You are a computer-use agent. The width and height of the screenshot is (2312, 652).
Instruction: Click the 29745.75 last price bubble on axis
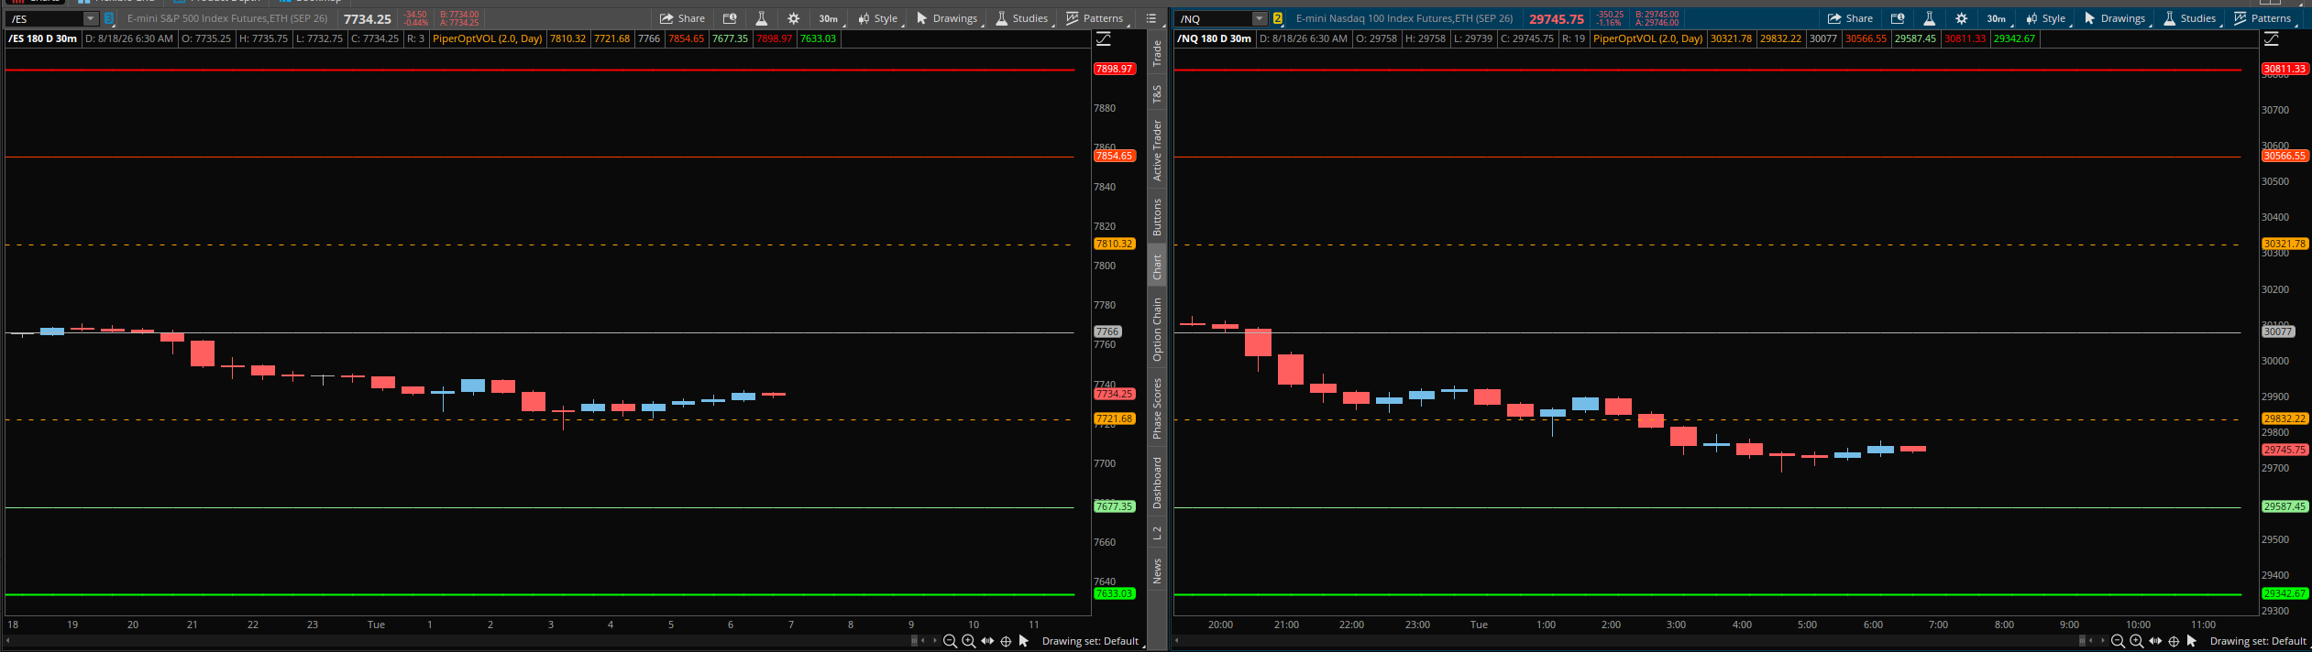click(x=2284, y=450)
